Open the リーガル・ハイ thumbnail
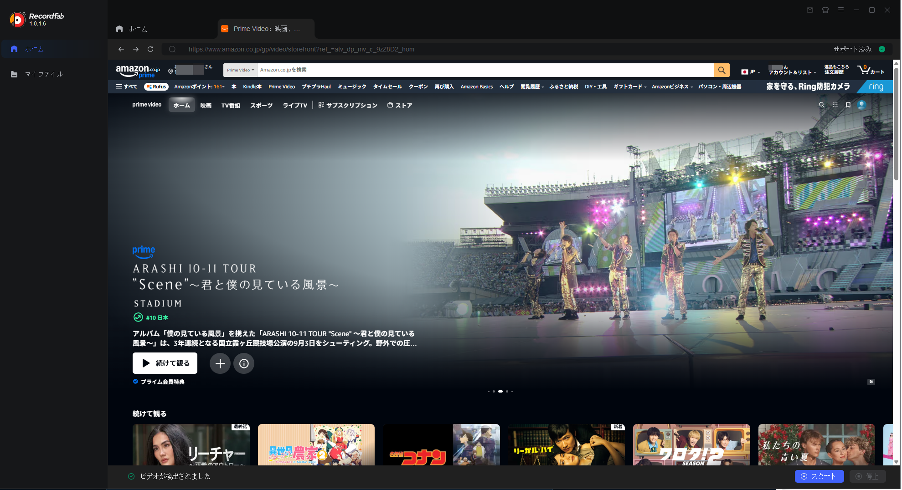The height and width of the screenshot is (490, 902). click(567, 444)
